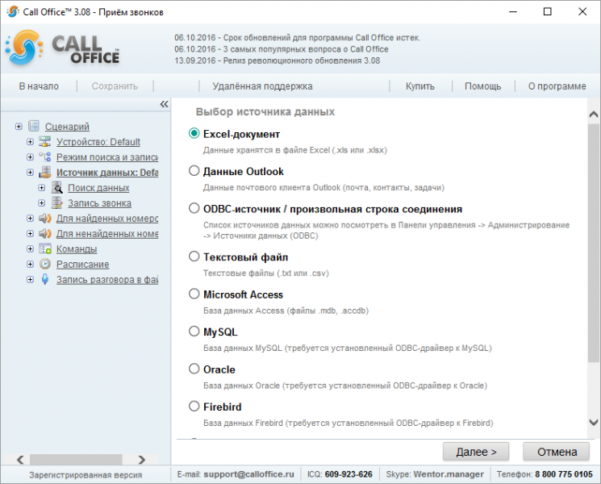Pick the Firebird database option
Viewport: 601px width, 484px height.
pos(194,407)
